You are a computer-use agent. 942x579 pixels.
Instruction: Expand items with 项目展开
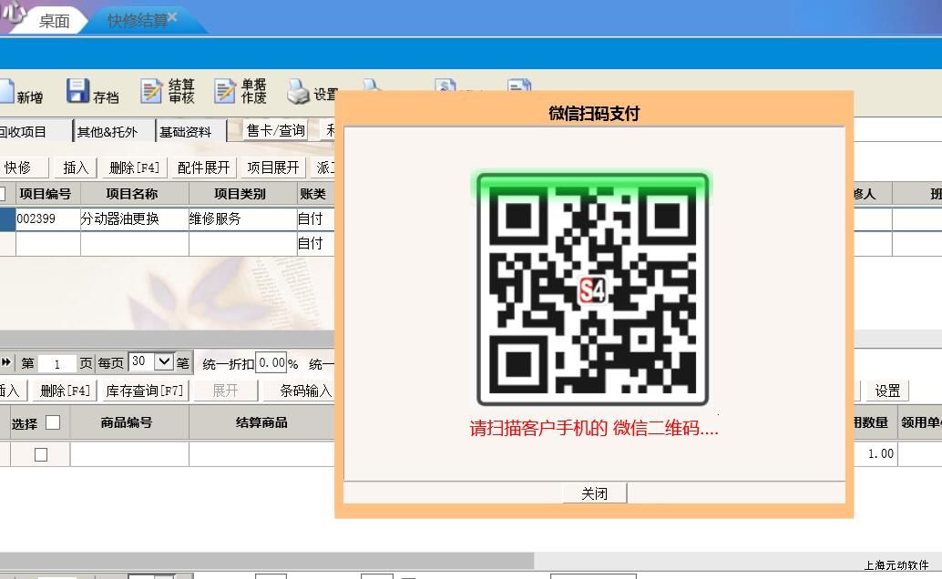coord(273,168)
